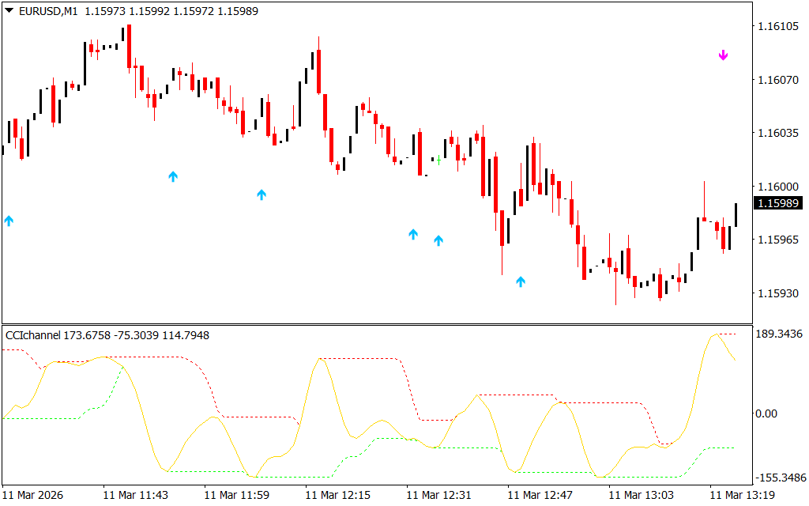
Task: Select the -155.3486 indicator scale value
Action: (x=779, y=478)
